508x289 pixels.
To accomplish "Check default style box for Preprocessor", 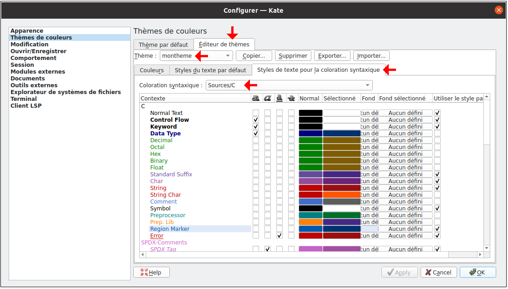I will tap(437, 215).
